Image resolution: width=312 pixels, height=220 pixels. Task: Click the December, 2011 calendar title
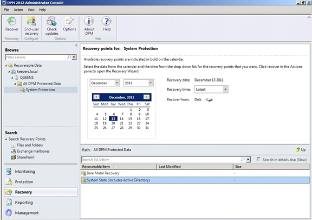[x=121, y=97]
